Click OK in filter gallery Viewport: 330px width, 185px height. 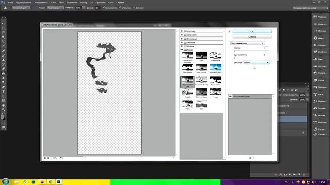pos(252,31)
